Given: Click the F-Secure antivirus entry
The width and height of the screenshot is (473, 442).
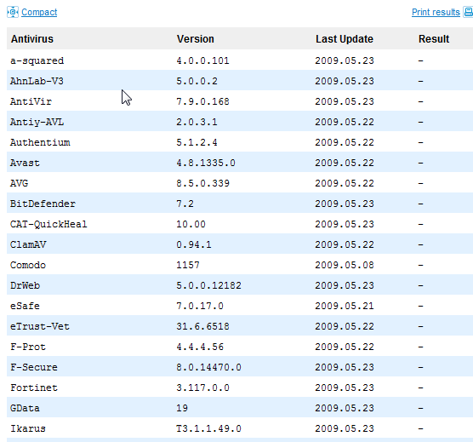Looking at the screenshot, I should click(x=34, y=367).
